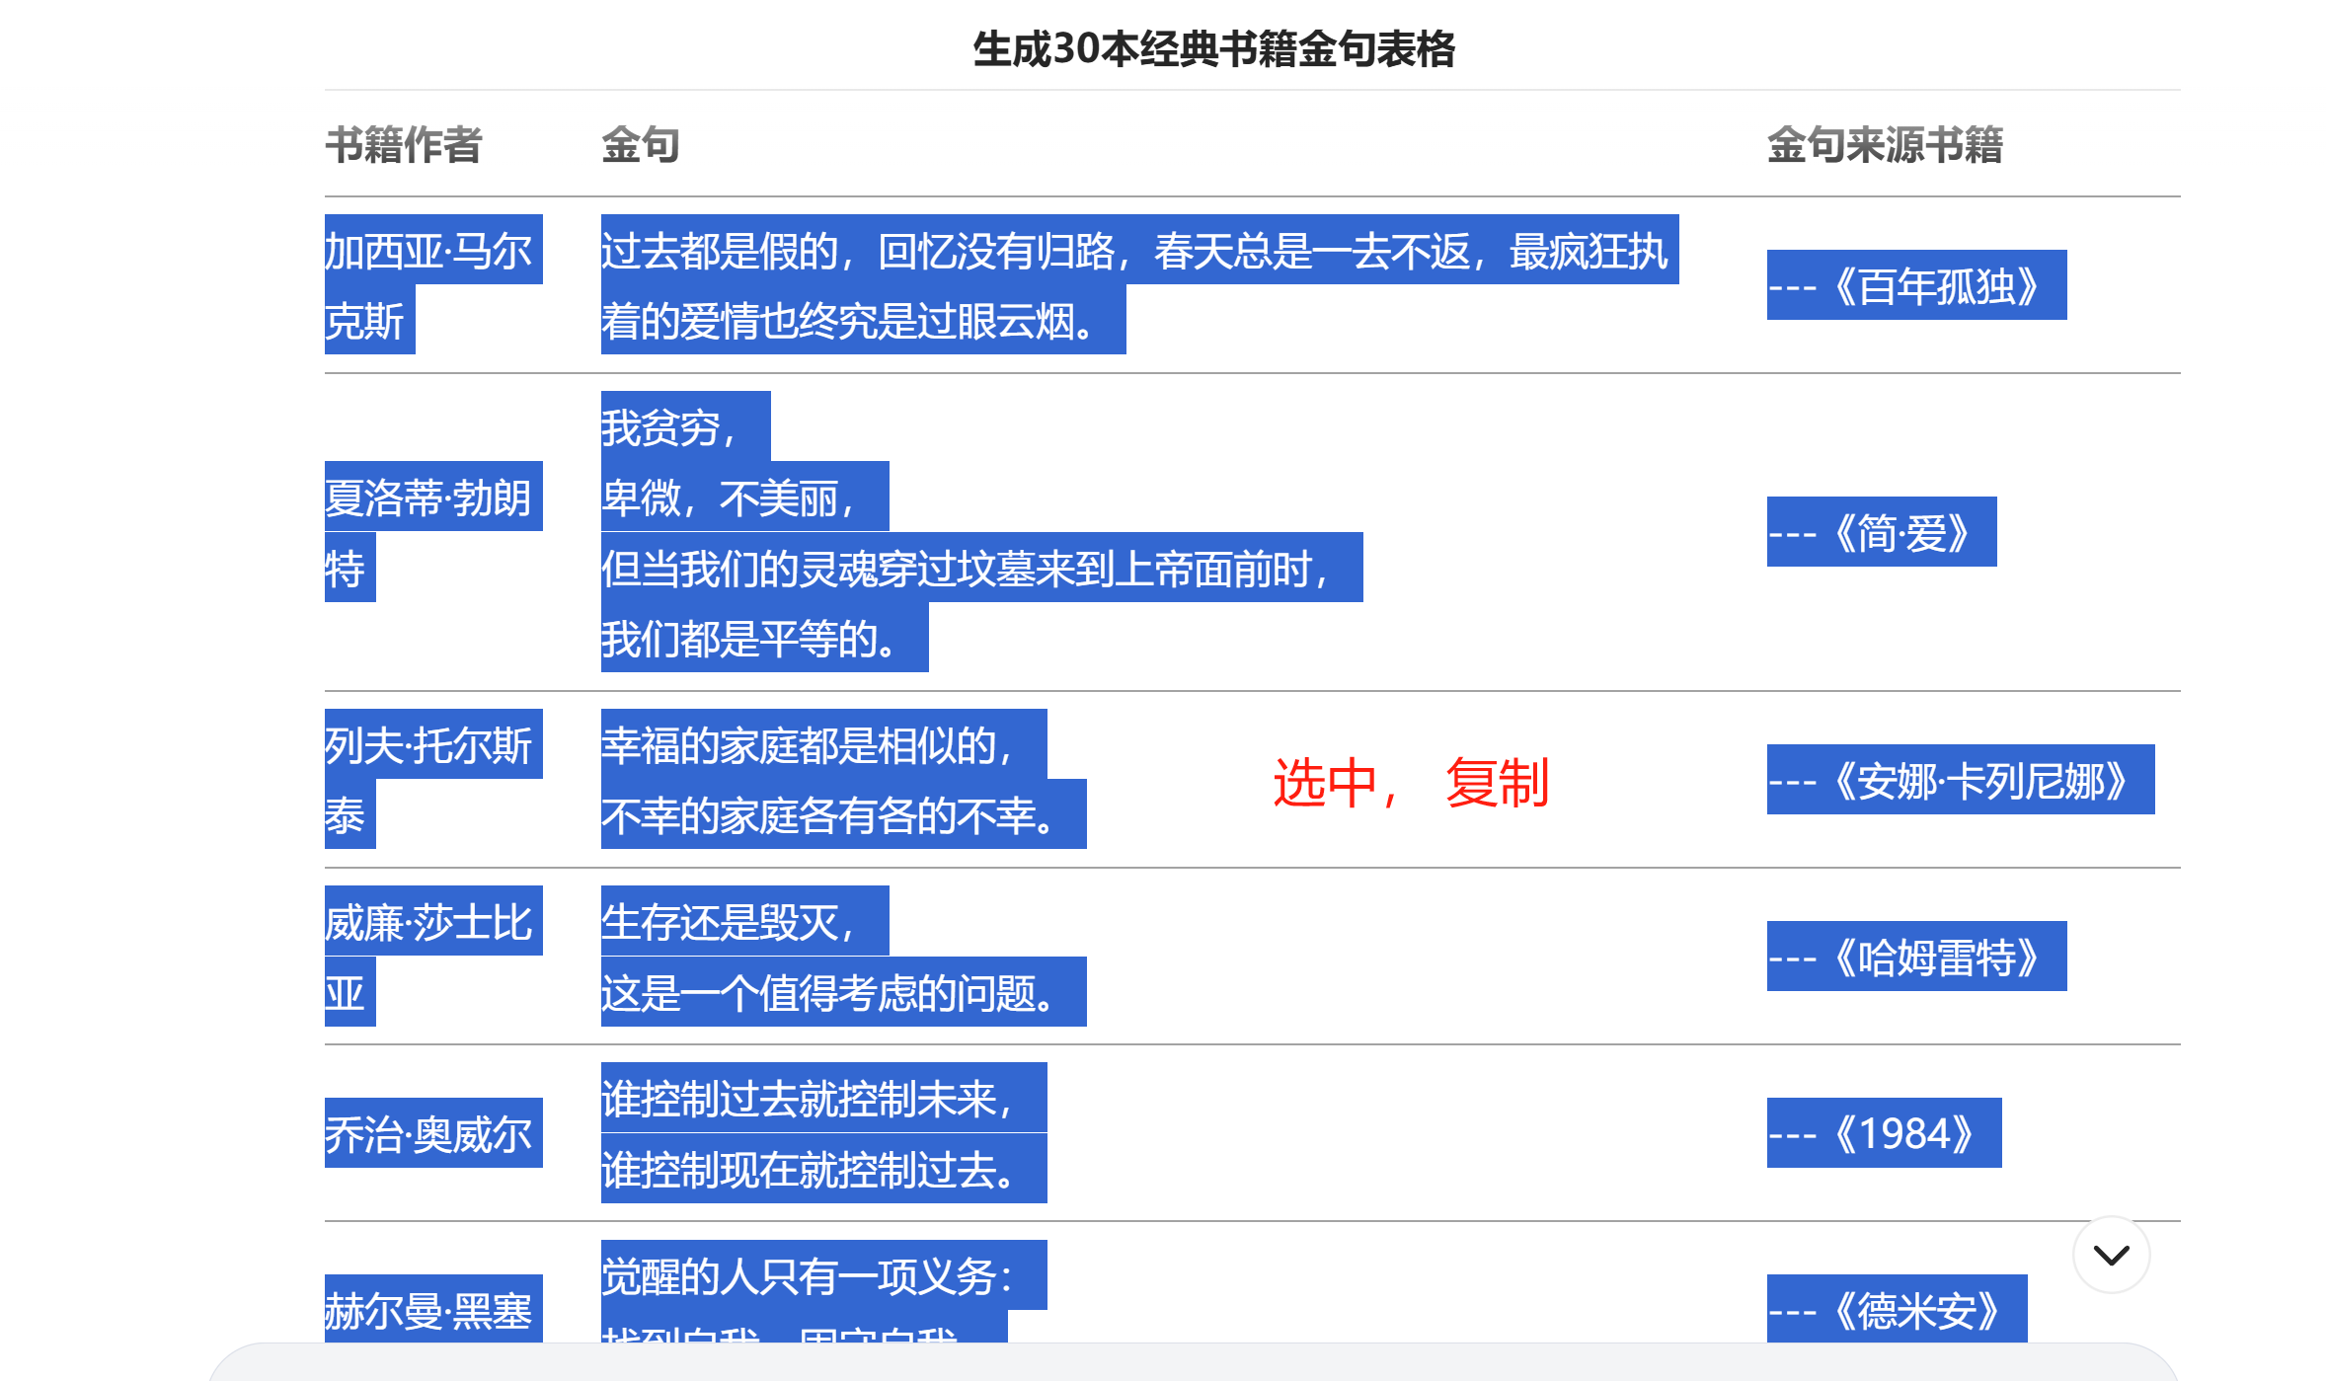Click source cell 《1984》

coord(1884,1133)
